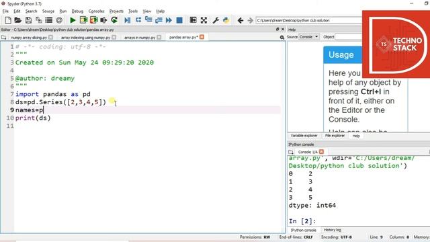
Task: Click line 7 import pandas as pd
Action: tap(53, 94)
